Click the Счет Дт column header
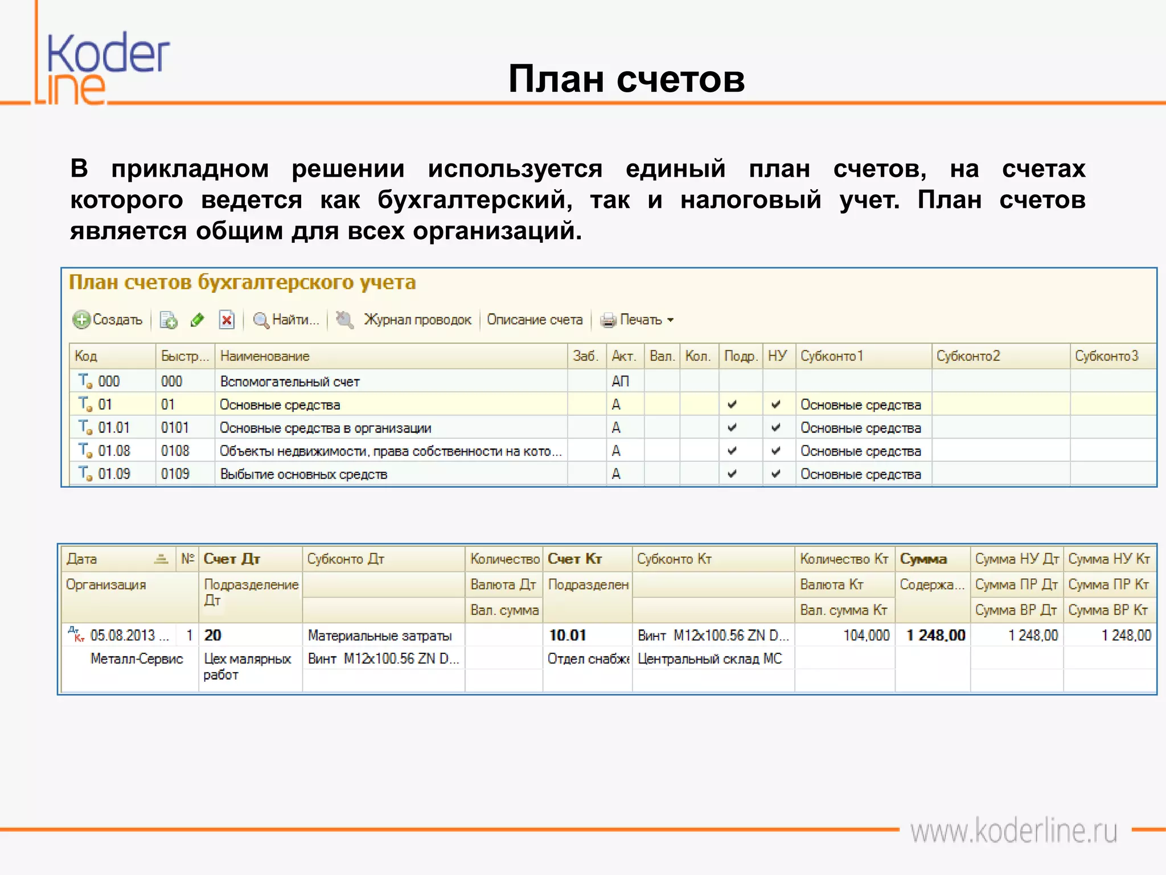The image size is (1166, 875). tap(250, 559)
